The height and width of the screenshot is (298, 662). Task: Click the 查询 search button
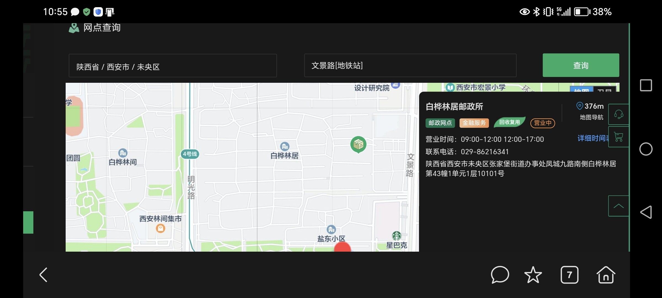point(581,65)
